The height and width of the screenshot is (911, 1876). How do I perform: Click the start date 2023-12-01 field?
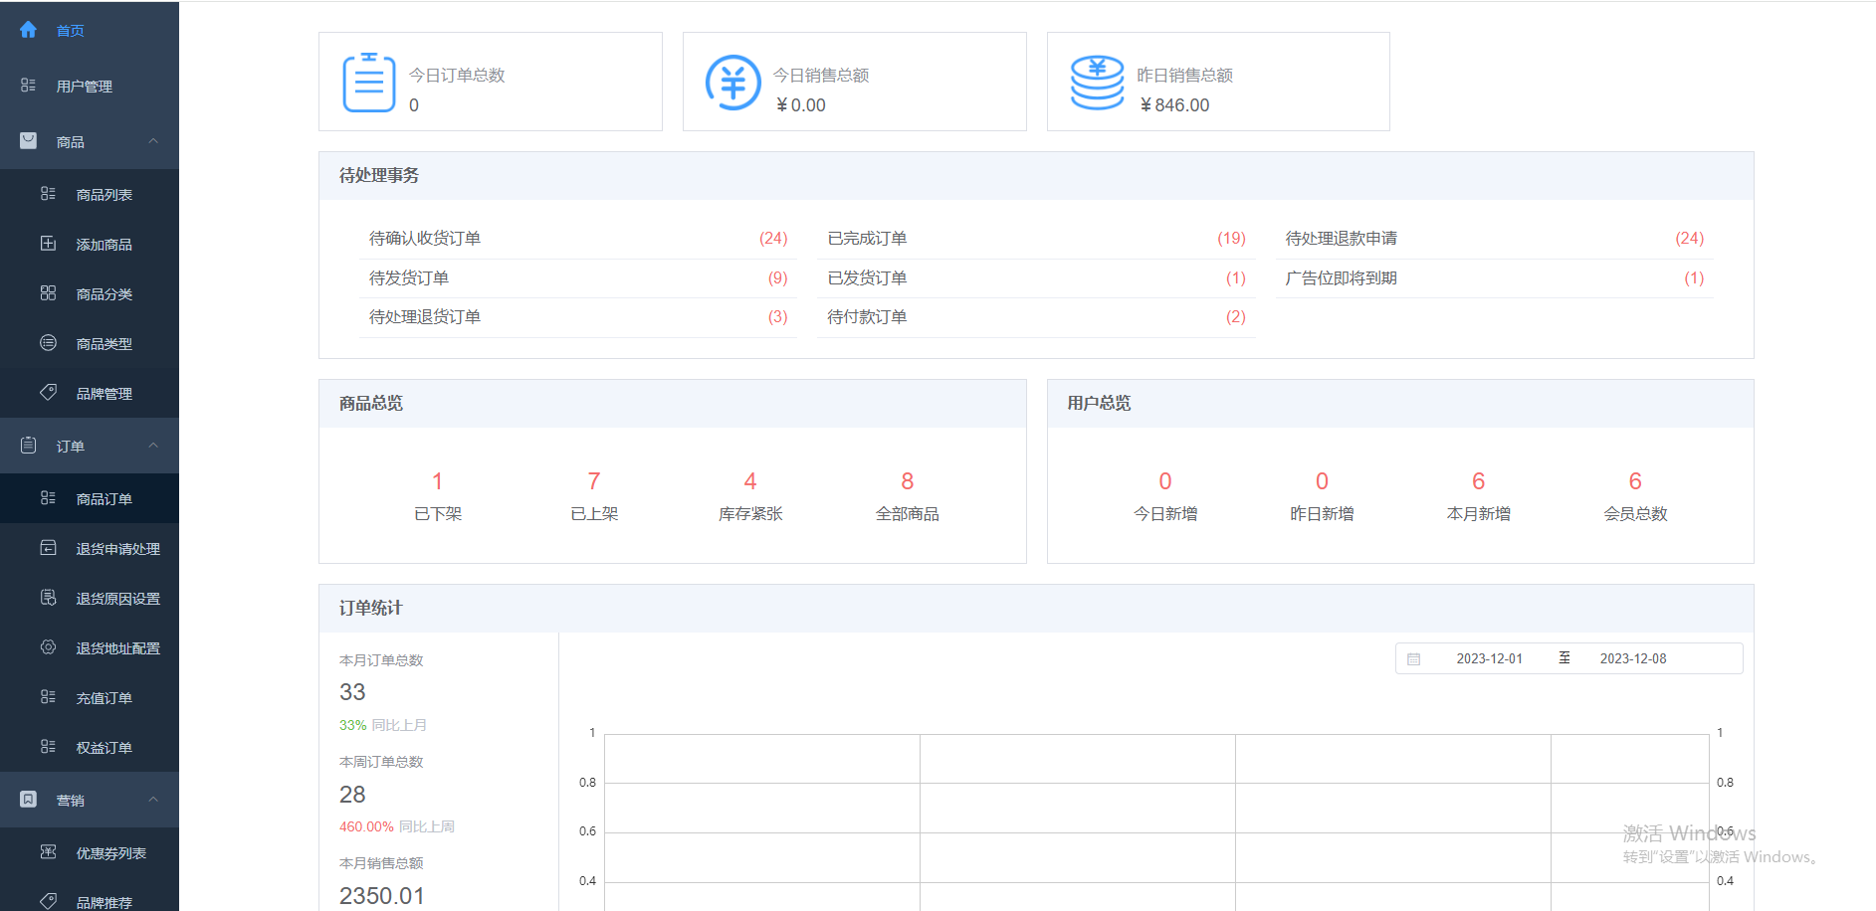(x=1489, y=659)
